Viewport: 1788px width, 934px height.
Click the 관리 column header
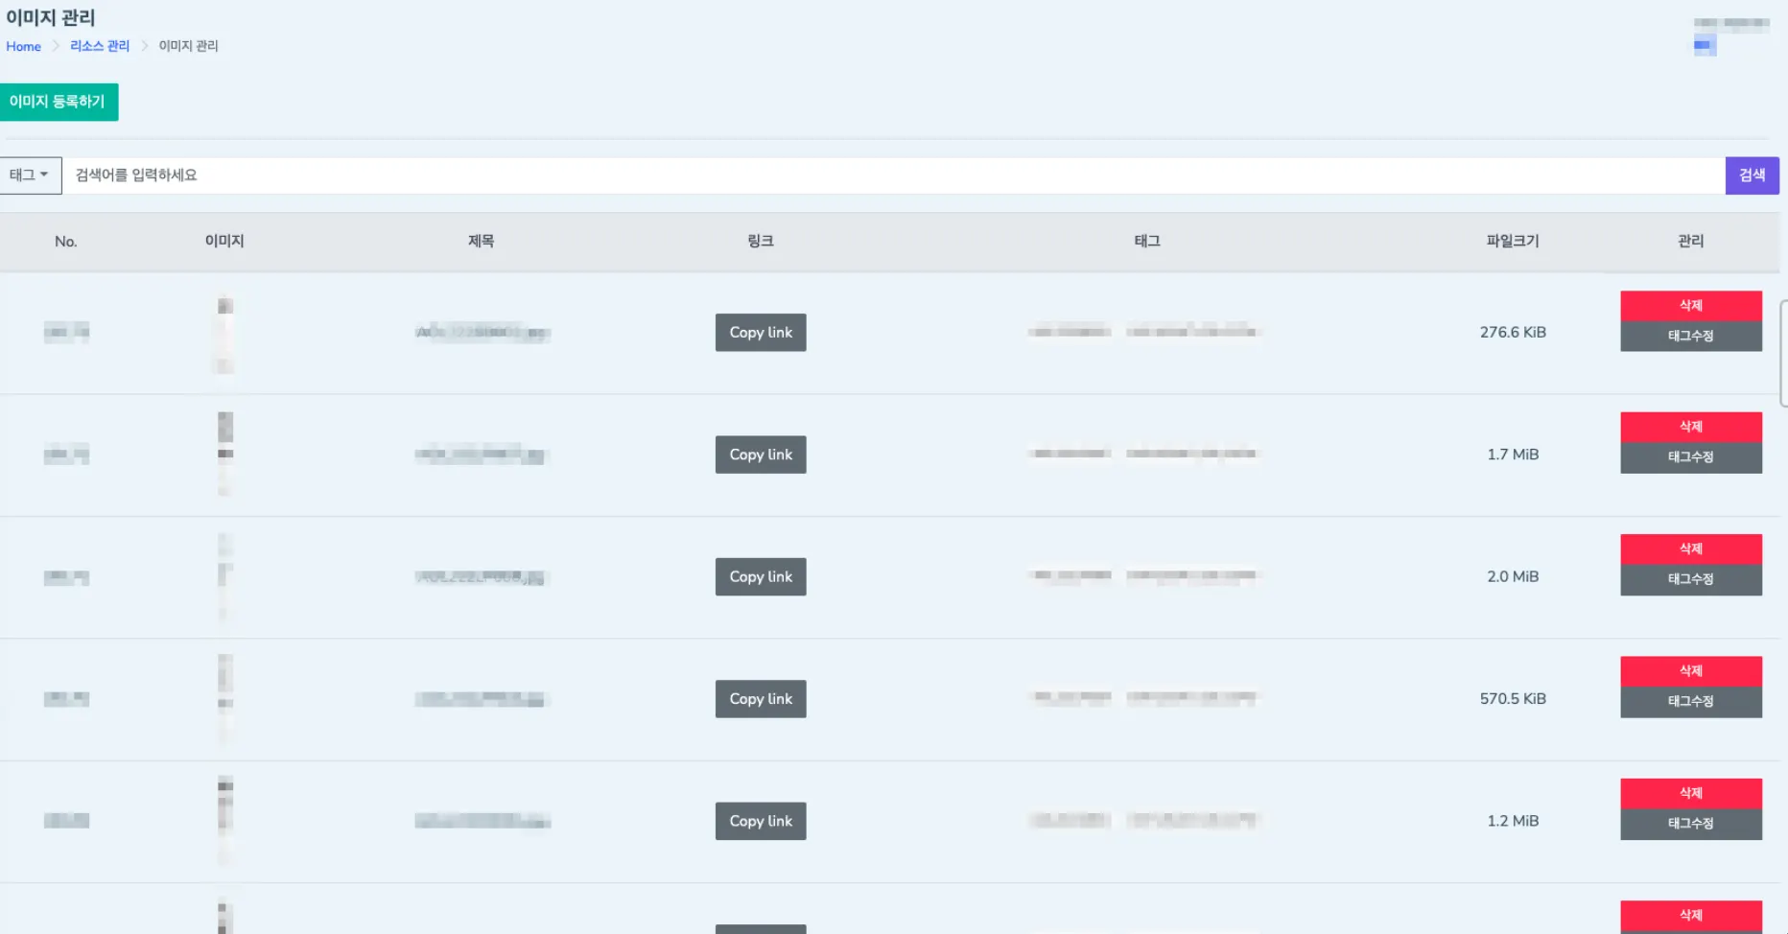pyautogui.click(x=1691, y=242)
